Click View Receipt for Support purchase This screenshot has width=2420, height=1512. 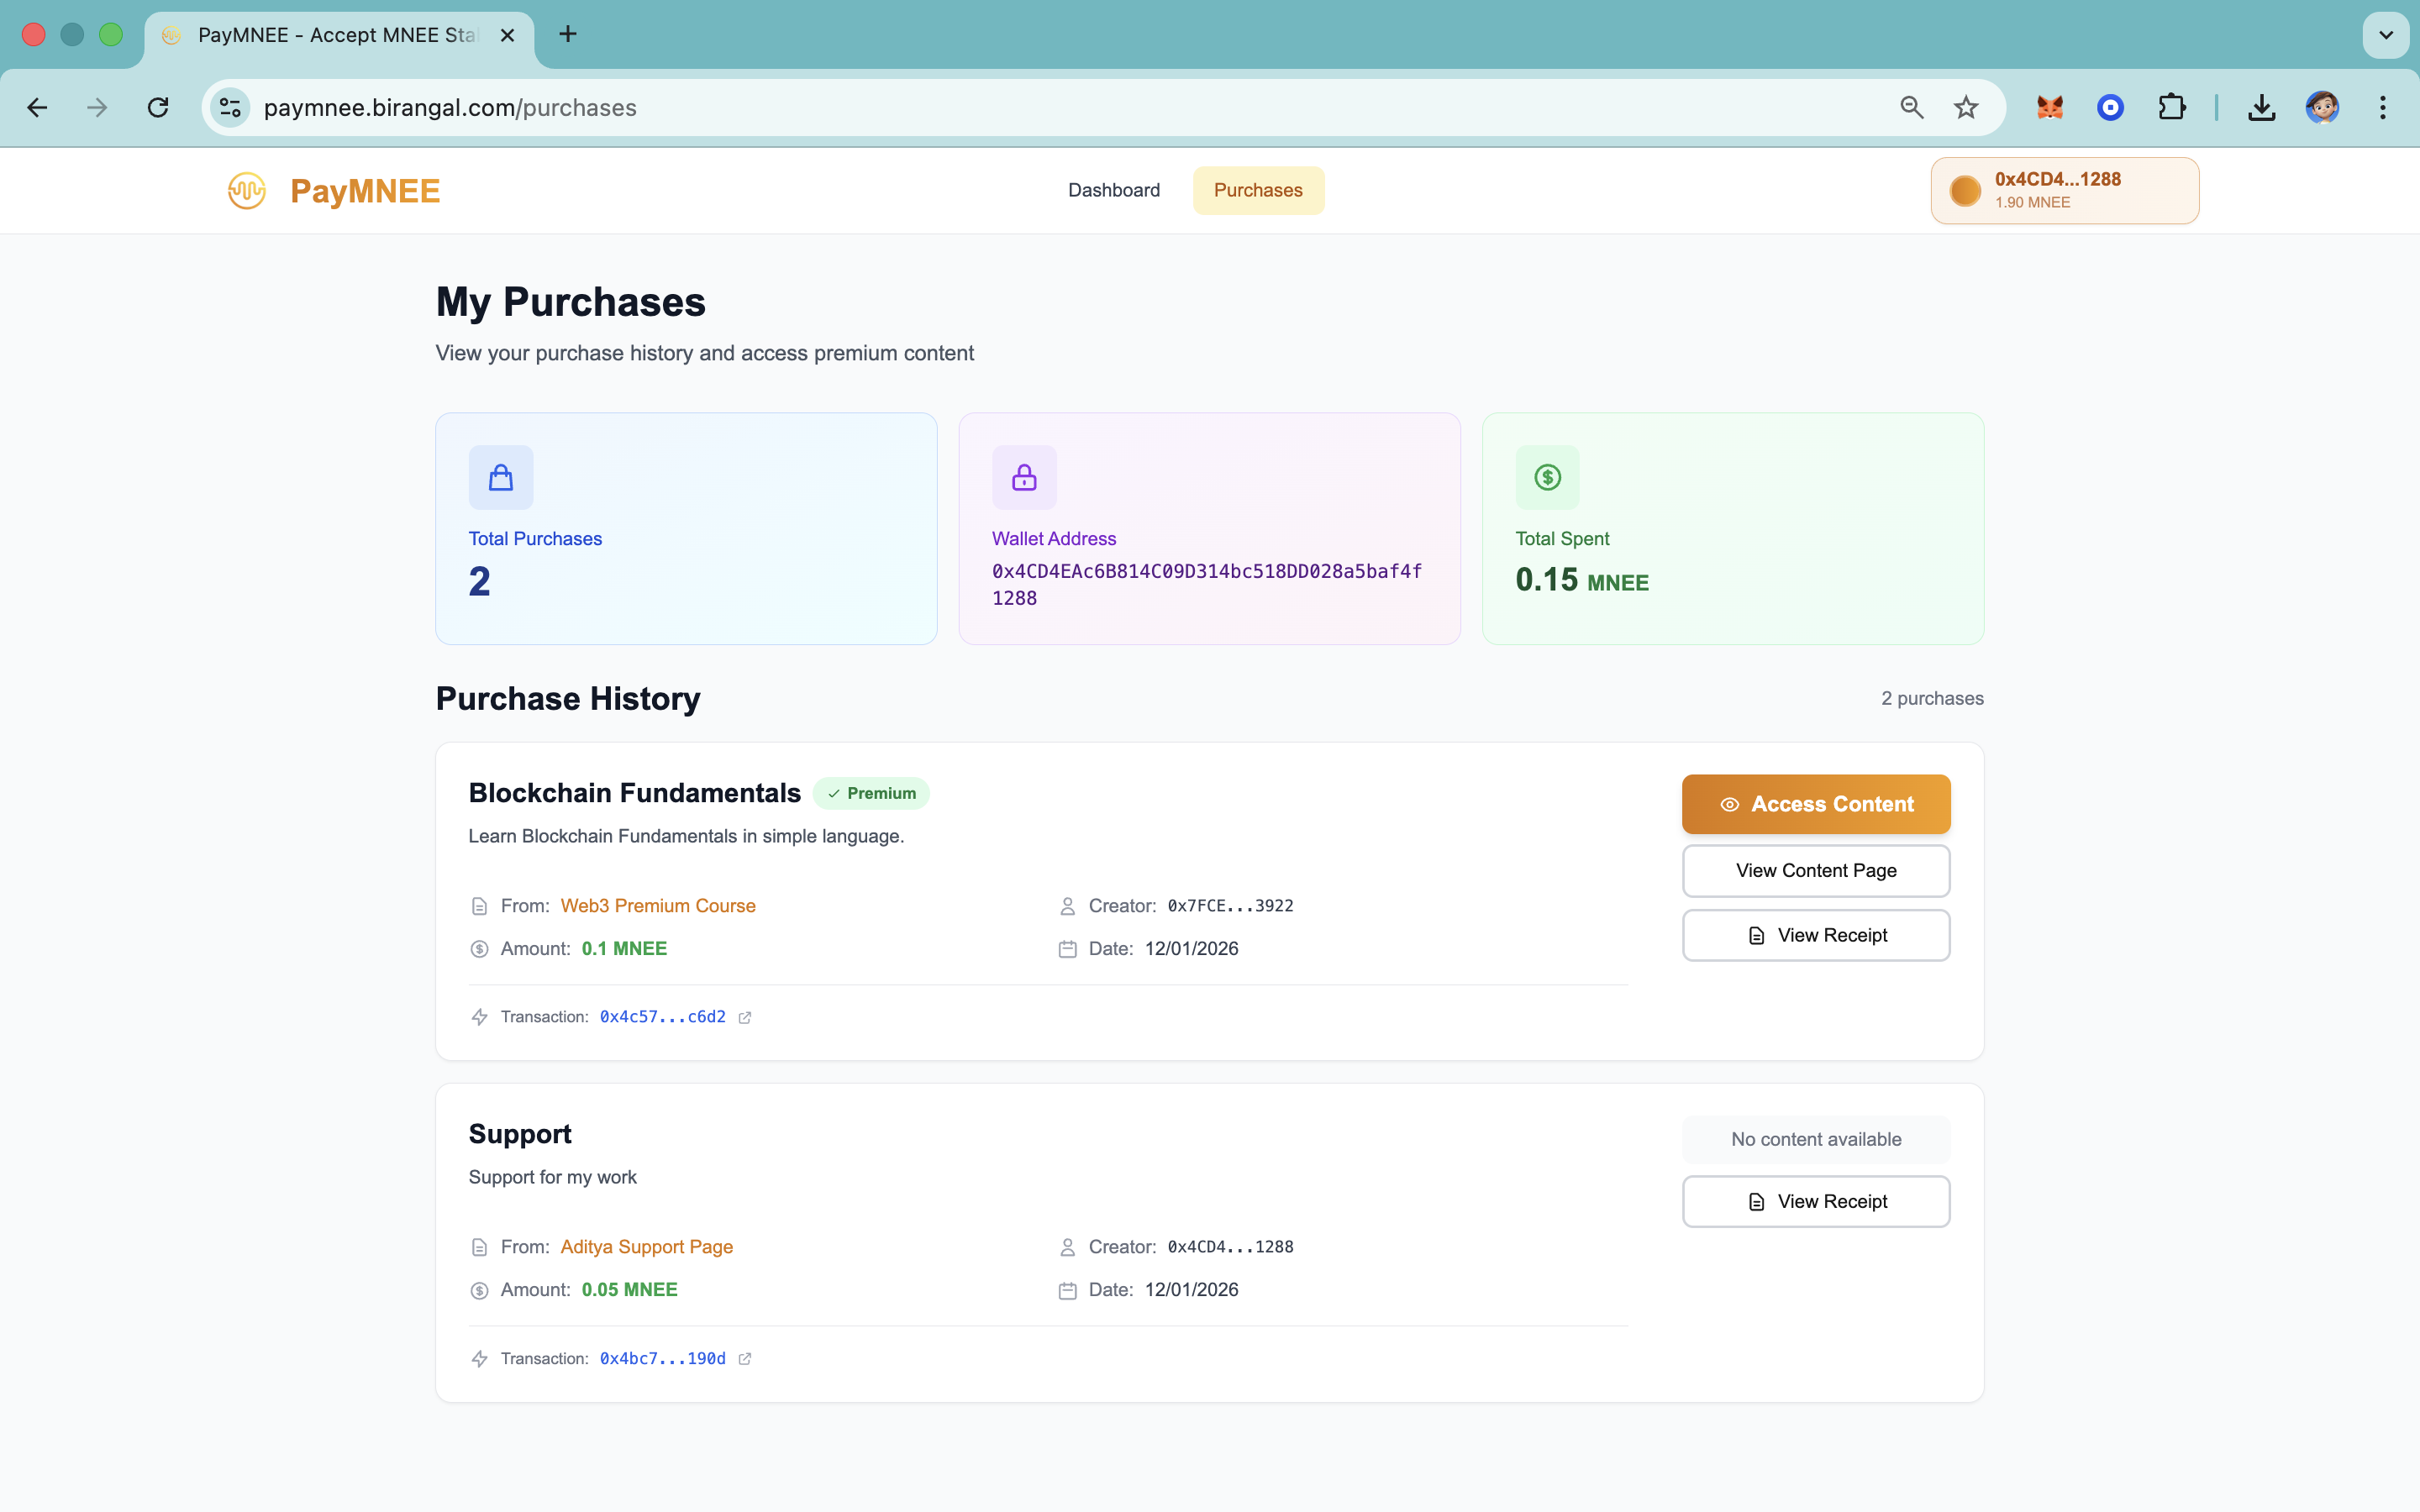1815,1201
